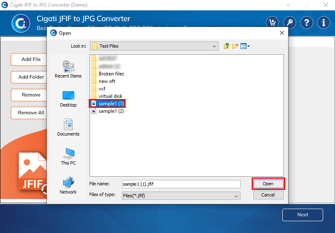Click the Cigati logo in header
Image resolution: width=335 pixels, height=233 pixels.
coord(21,23)
